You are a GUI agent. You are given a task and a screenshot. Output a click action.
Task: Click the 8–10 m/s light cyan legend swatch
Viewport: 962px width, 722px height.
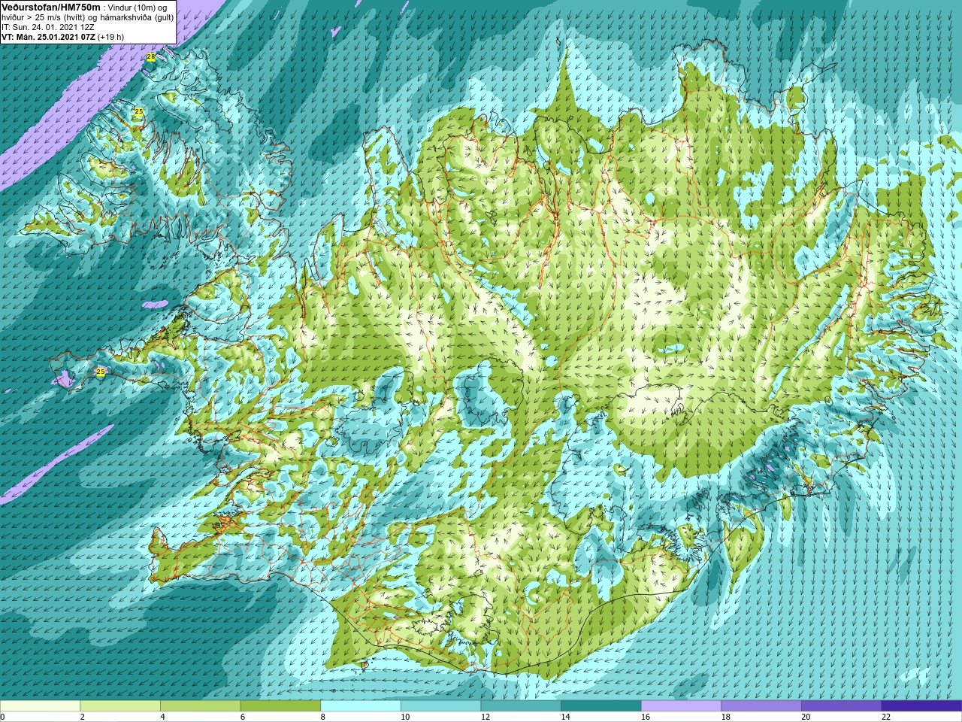click(x=361, y=706)
